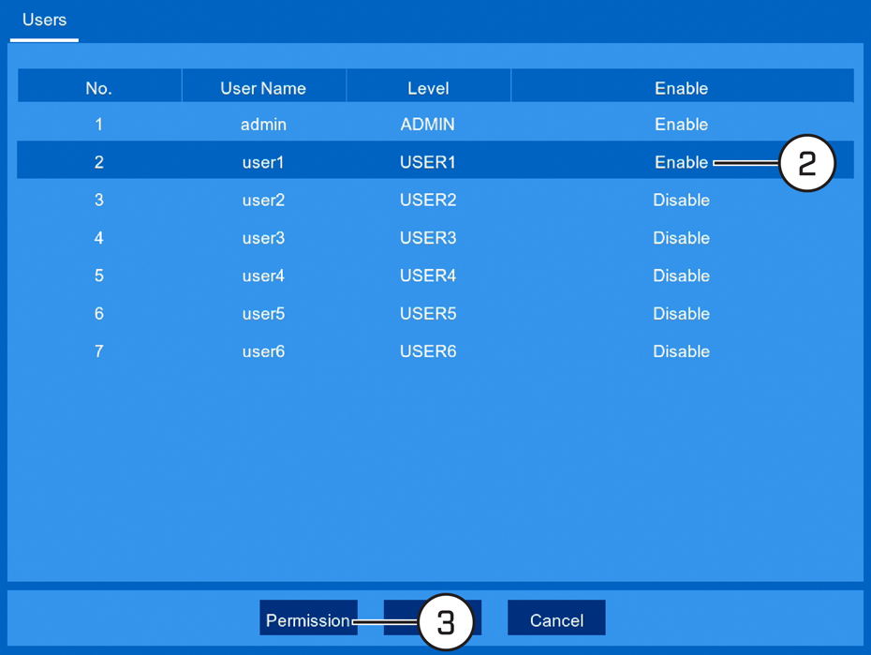This screenshot has height=655, width=871.
Task: Toggle the Disable status for user6
Action: pyautogui.click(x=682, y=351)
